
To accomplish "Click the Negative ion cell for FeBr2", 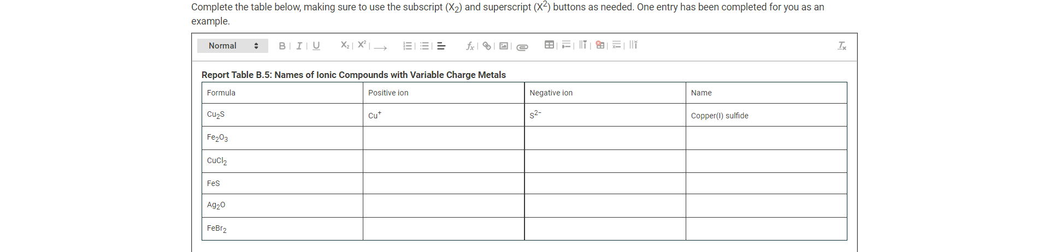I will click(x=605, y=229).
